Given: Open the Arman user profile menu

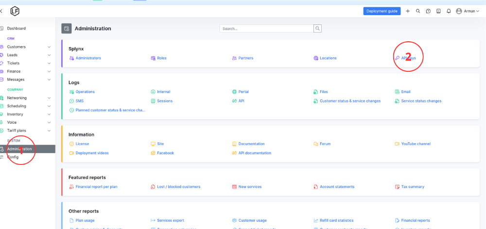Looking at the screenshot, I should (x=468, y=11).
